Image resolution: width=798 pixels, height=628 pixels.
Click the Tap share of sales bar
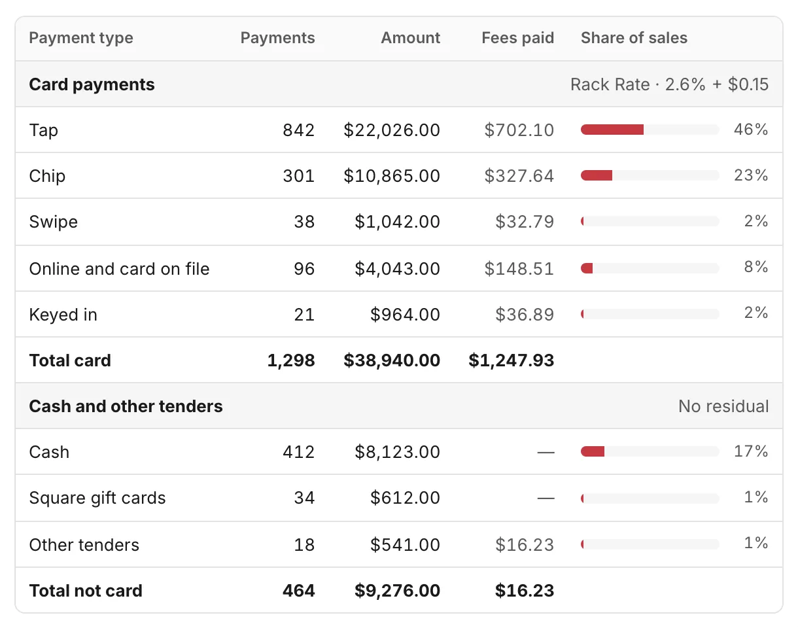650,130
